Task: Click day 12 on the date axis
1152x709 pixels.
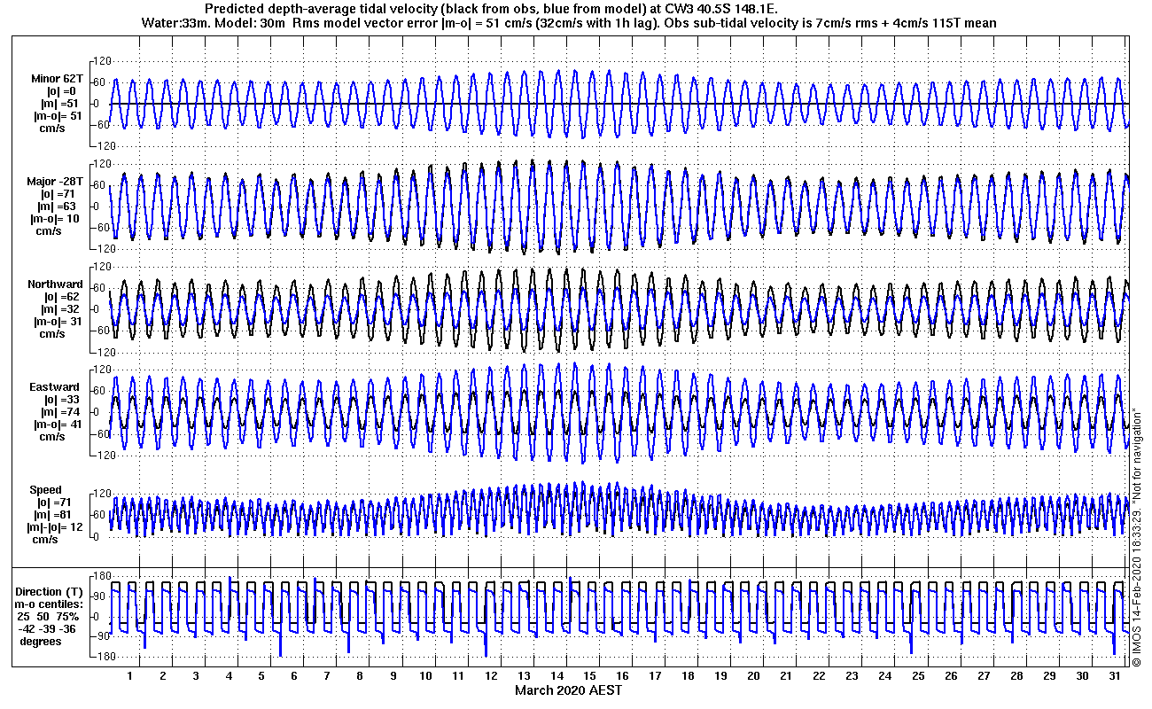Action: point(491,676)
